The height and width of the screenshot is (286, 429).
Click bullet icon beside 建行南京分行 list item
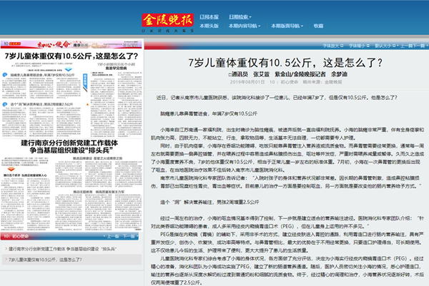(x=4, y=250)
